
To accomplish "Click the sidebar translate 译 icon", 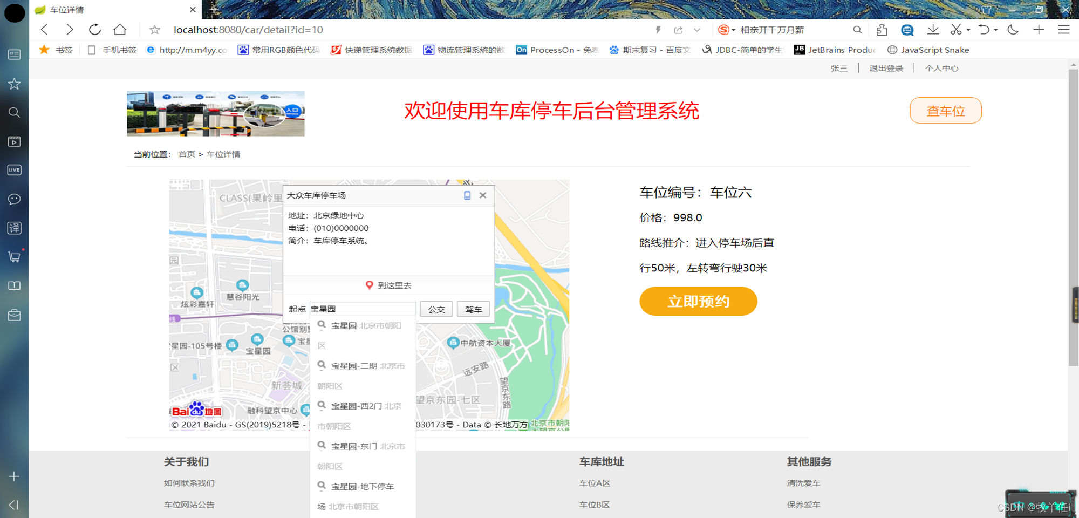I will point(15,228).
